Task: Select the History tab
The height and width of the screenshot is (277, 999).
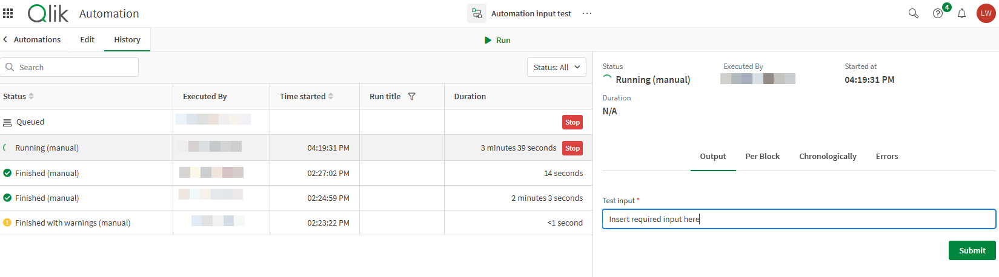Action: click(127, 39)
